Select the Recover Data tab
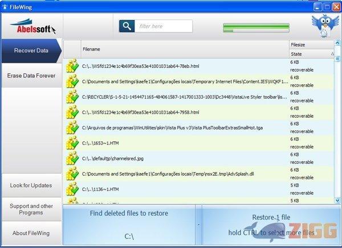 coord(31,51)
